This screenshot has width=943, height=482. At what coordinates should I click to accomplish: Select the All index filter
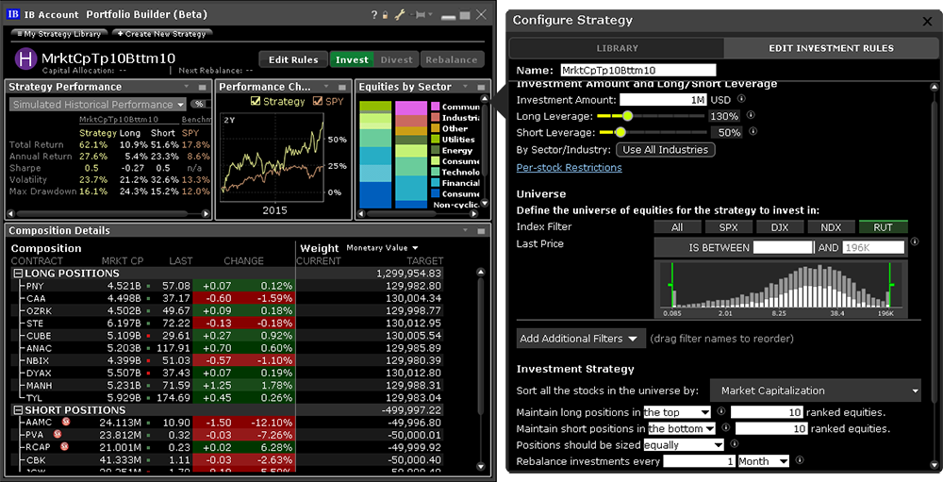(x=677, y=227)
